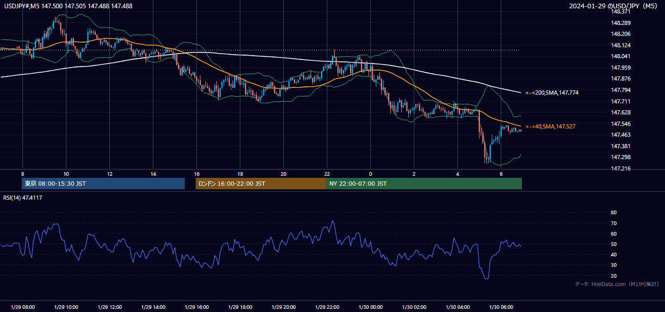Click price axis value 147.959
This screenshot has width=665, height=312.
tap(621, 68)
